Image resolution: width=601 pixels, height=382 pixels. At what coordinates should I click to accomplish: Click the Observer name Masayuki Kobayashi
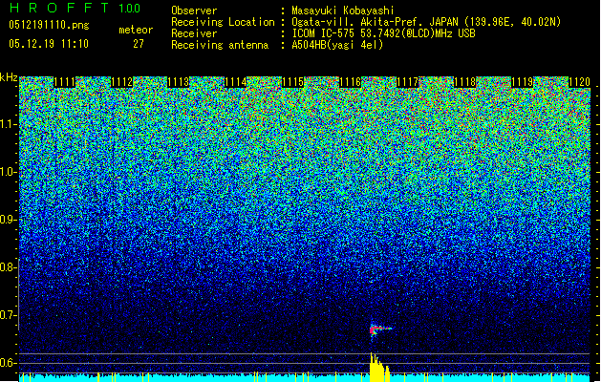[343, 11]
